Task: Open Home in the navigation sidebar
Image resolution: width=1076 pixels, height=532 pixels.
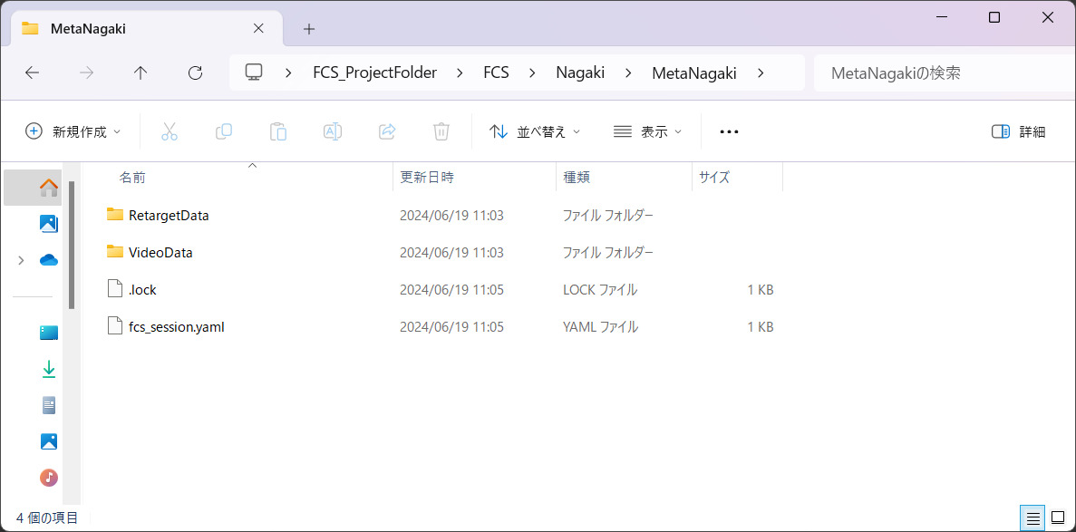Action: pos(49,188)
